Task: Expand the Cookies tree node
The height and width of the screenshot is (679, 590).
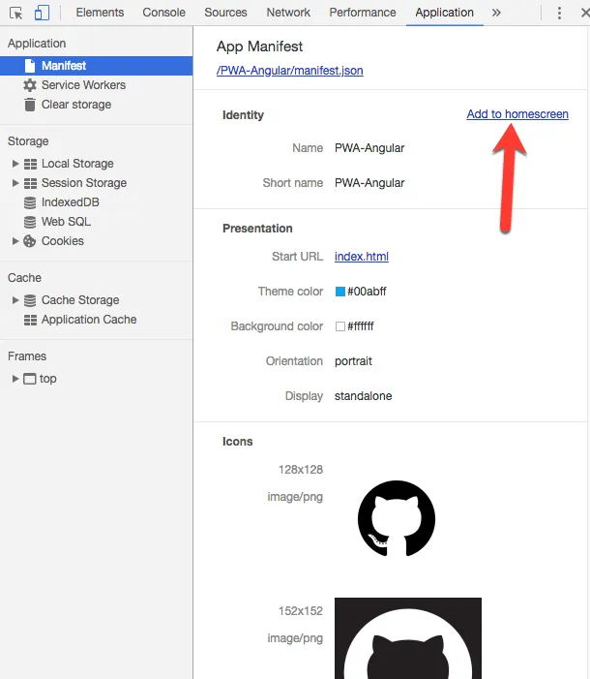Action: 15,241
